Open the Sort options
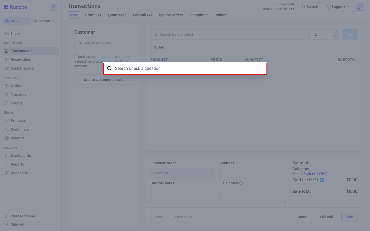Screen dimensions: 370x231 [159, 47]
